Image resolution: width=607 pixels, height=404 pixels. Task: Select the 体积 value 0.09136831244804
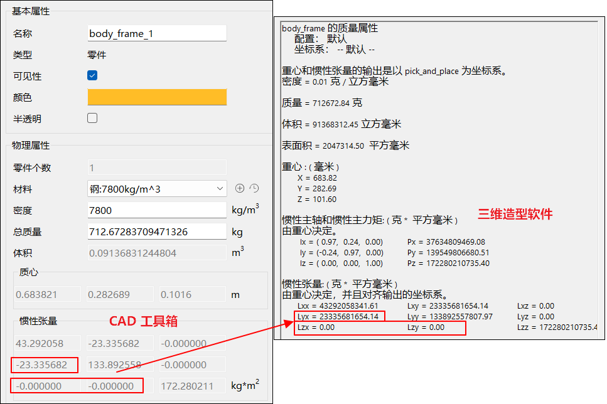point(157,253)
